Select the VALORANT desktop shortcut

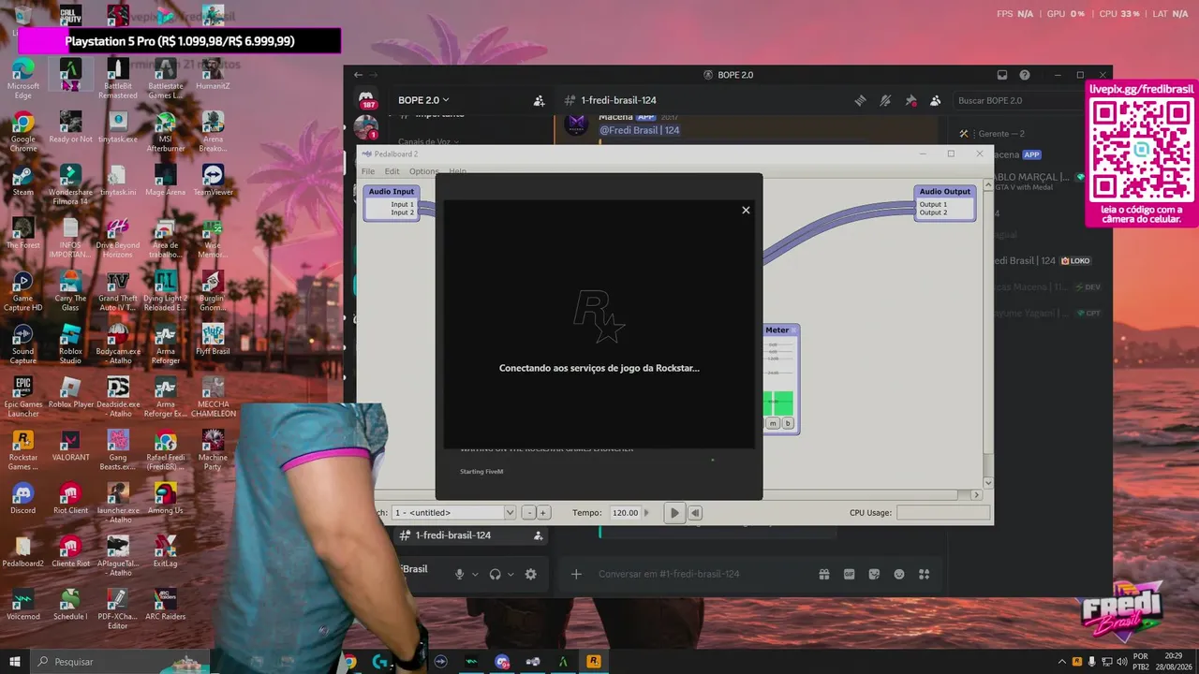(x=70, y=447)
